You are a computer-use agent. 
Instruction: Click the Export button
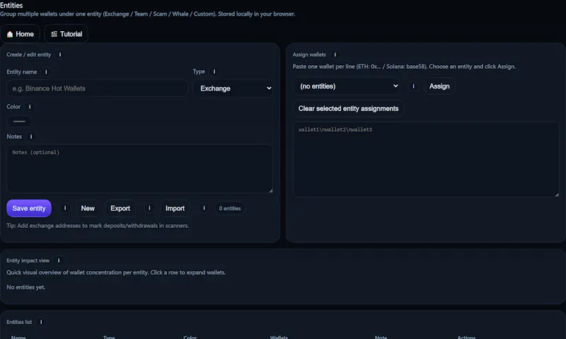point(120,208)
